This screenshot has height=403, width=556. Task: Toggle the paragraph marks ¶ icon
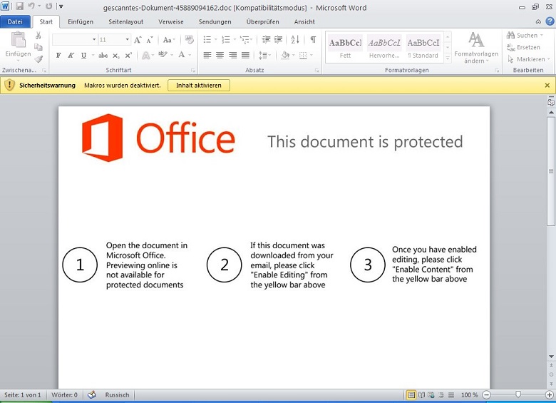[x=313, y=39]
